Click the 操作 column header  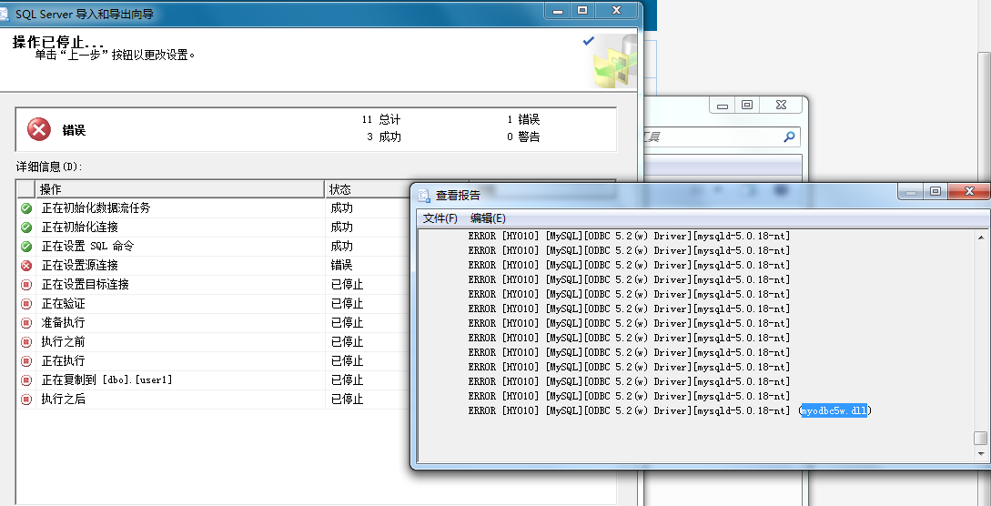[x=180, y=189]
